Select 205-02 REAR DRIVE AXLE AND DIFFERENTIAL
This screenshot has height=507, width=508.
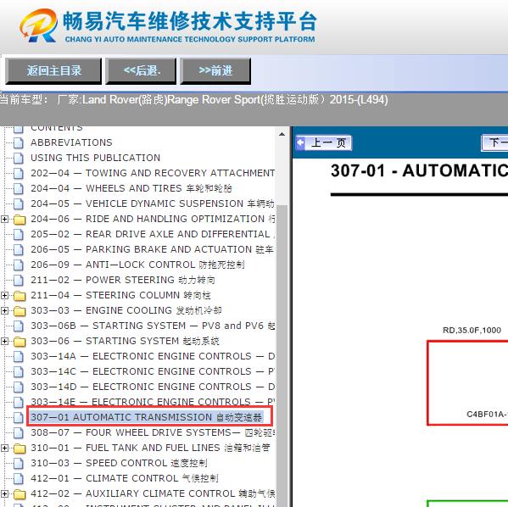coord(153,234)
